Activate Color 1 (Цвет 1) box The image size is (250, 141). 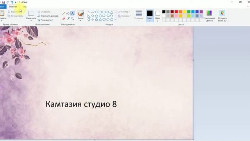[150, 16]
